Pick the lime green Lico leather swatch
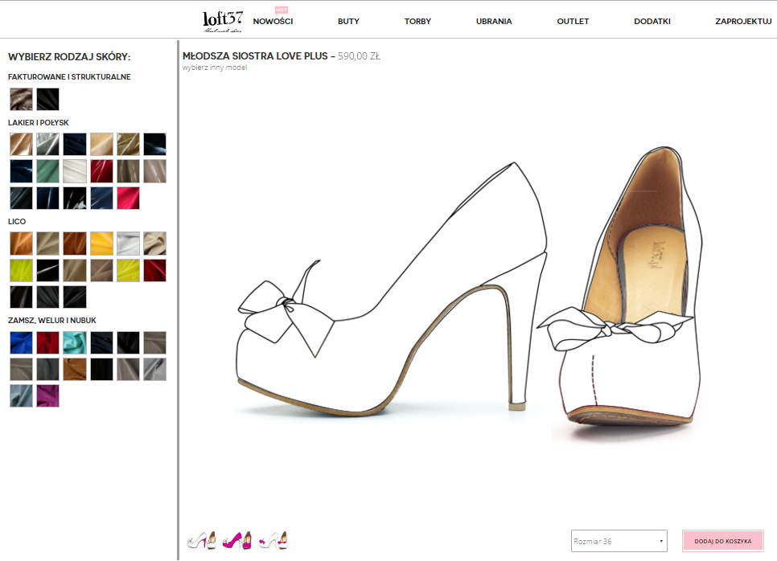The width and height of the screenshot is (777, 561). 21,270
